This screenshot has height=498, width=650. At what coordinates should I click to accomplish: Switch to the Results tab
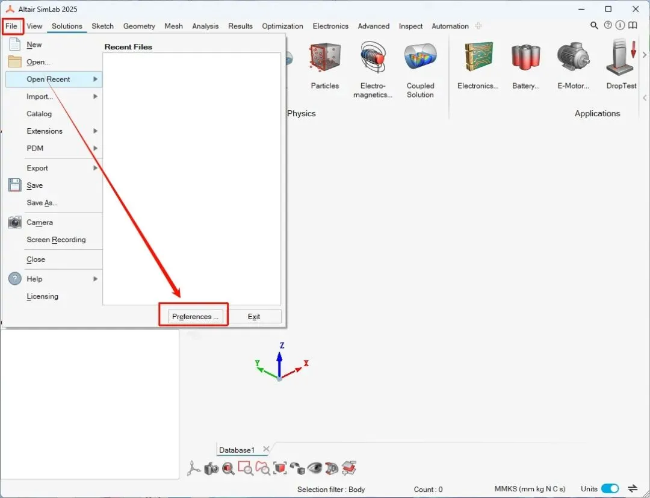point(240,26)
